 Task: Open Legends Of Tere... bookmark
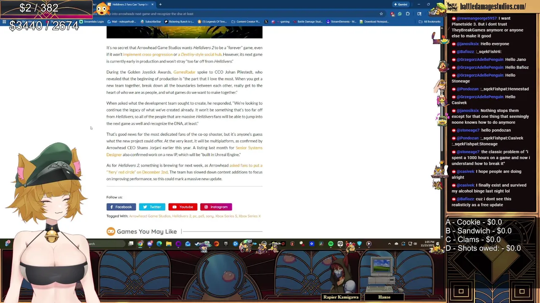pos(213,21)
